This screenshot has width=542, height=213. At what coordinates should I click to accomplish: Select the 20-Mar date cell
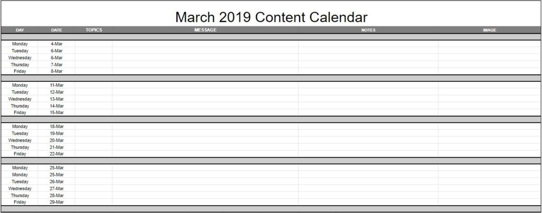(x=57, y=140)
